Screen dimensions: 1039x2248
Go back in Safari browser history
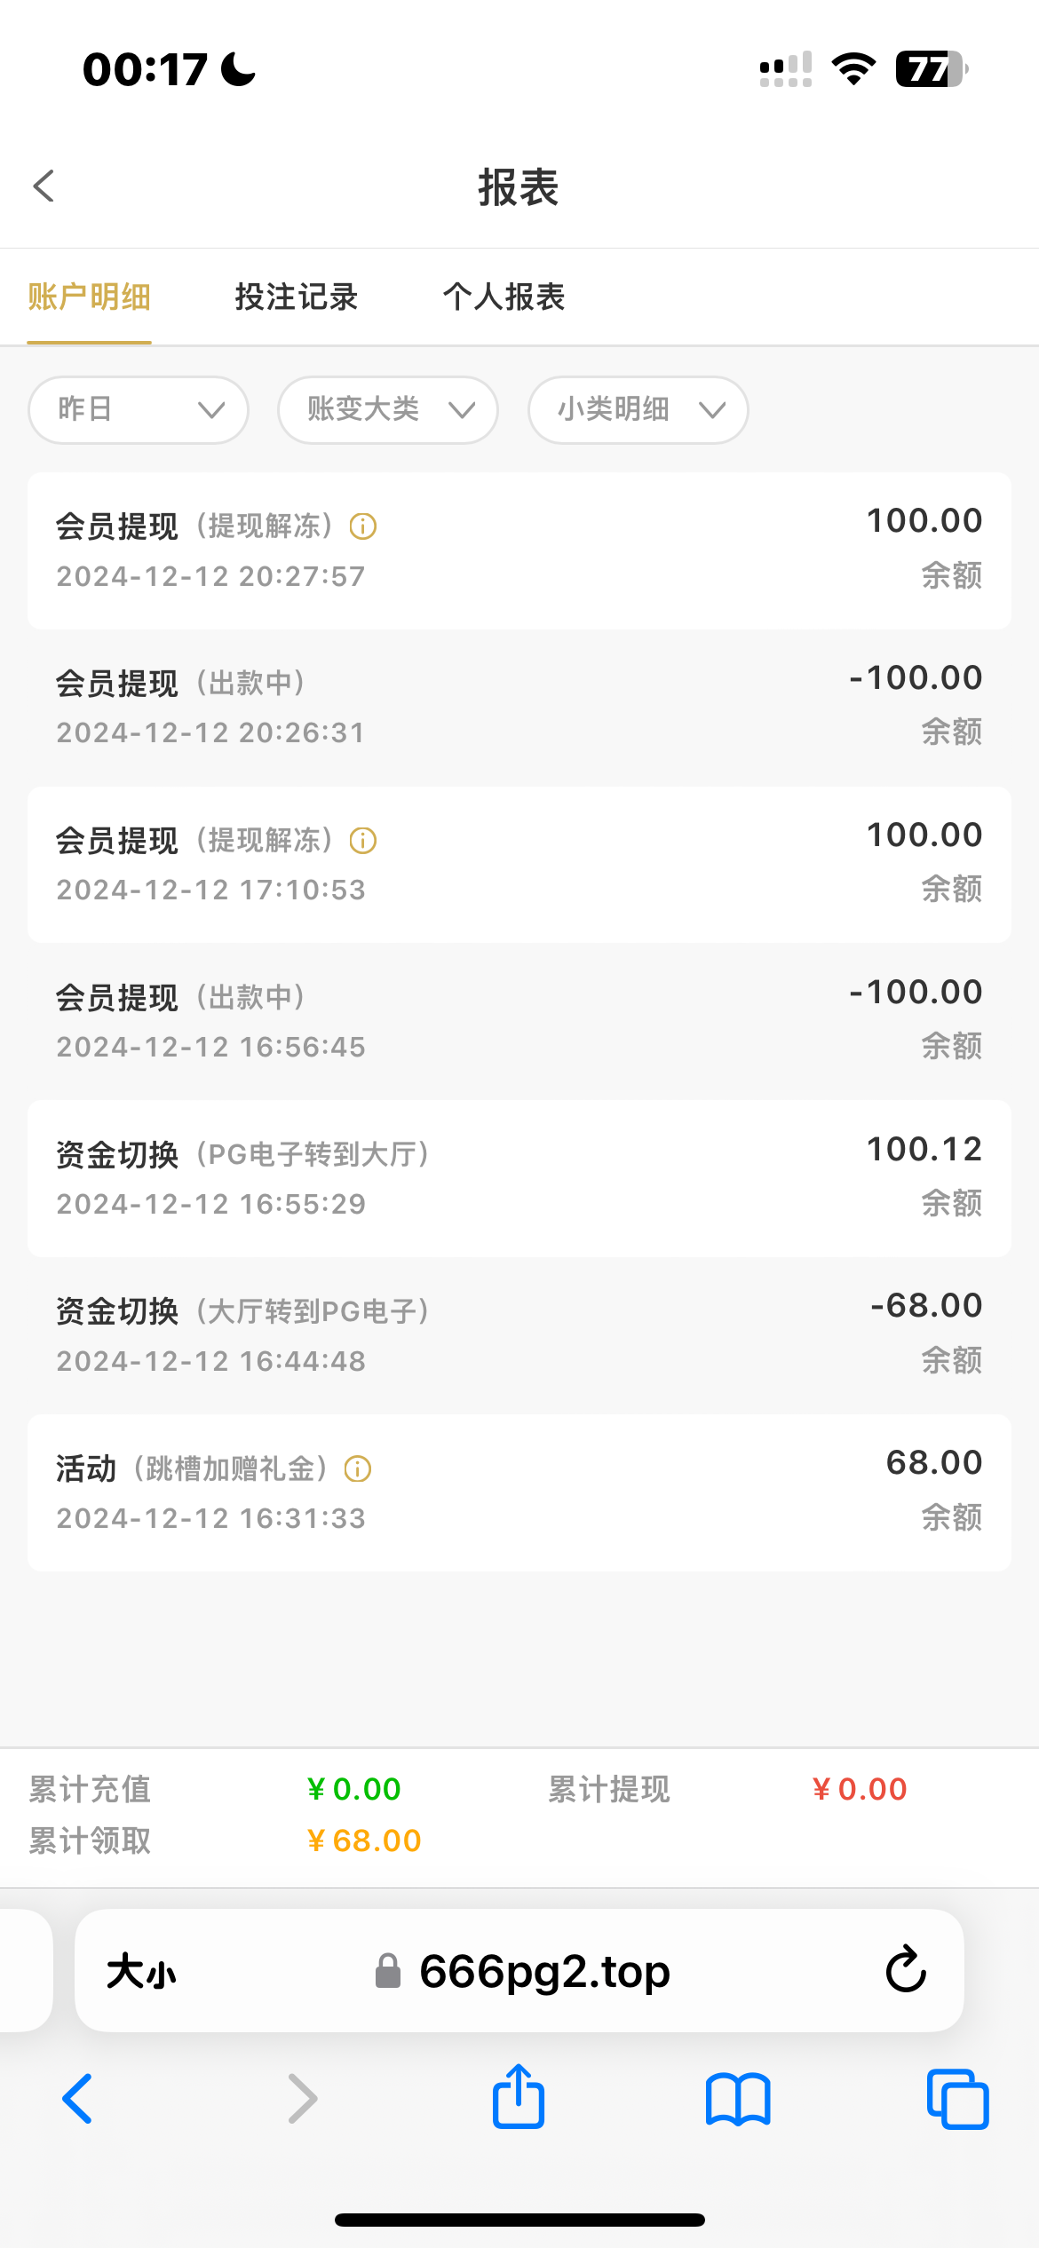coord(78,2099)
